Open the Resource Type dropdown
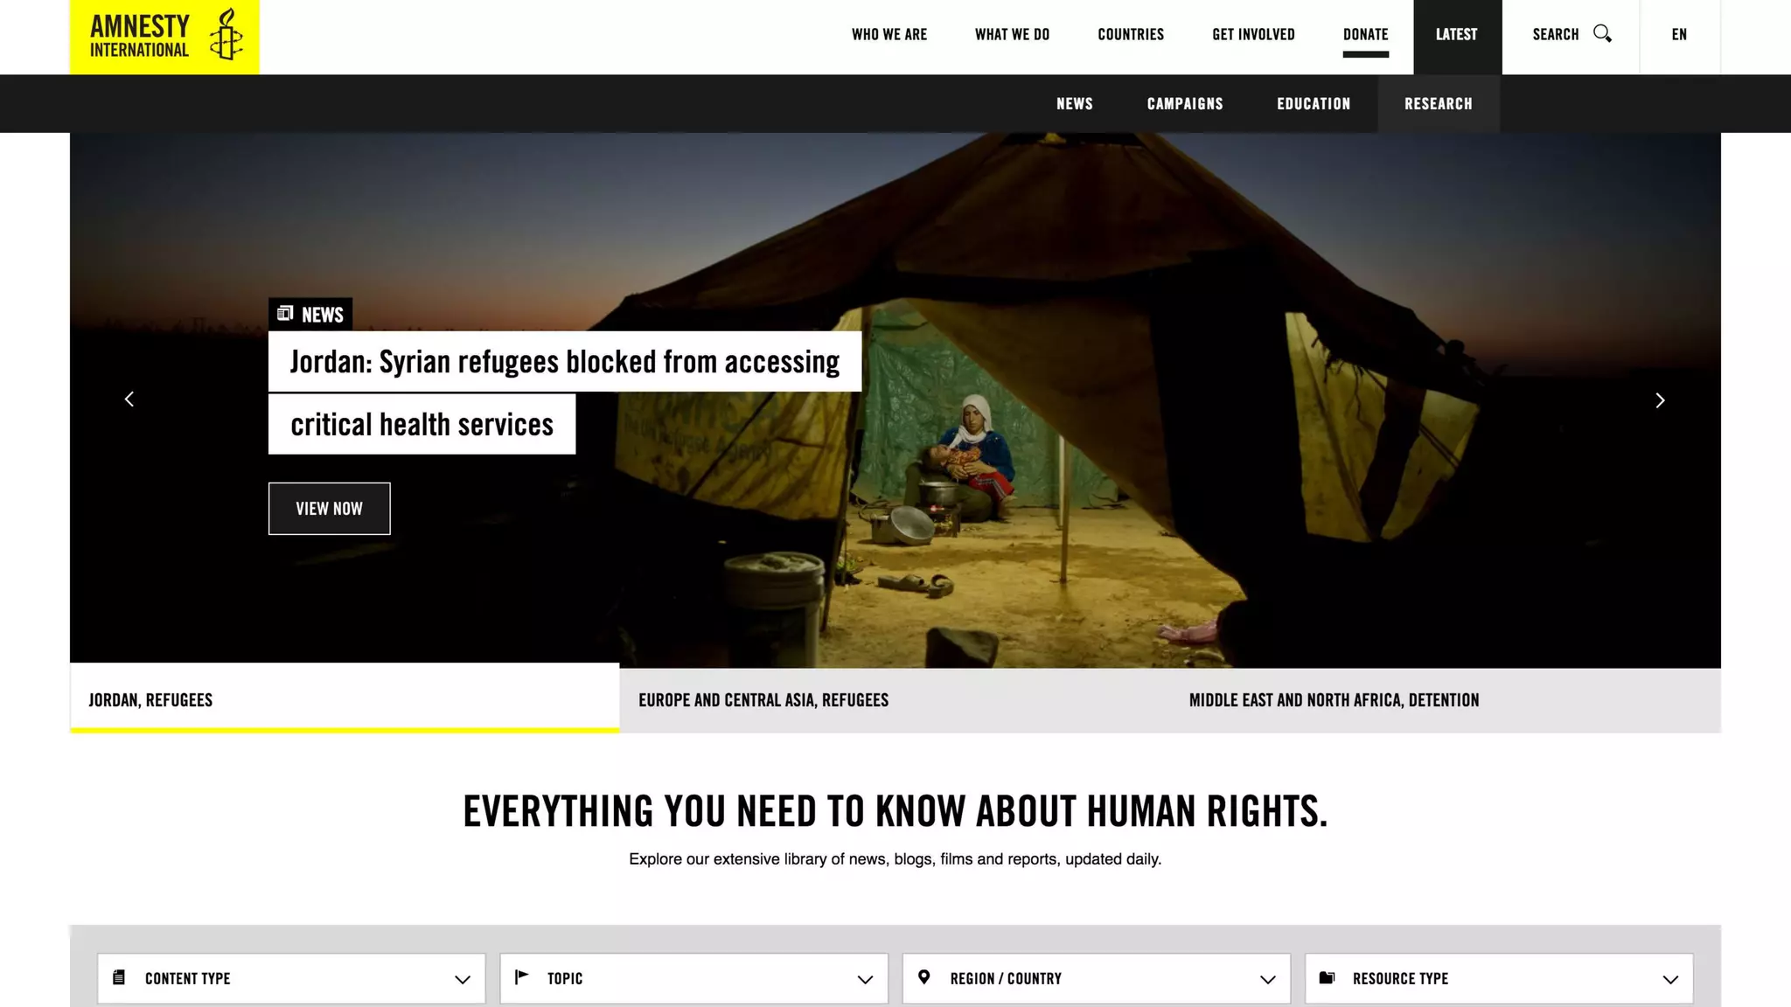The image size is (1791, 1007). (x=1499, y=978)
